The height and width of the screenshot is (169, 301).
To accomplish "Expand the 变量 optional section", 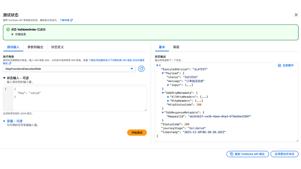I will click(4, 121).
